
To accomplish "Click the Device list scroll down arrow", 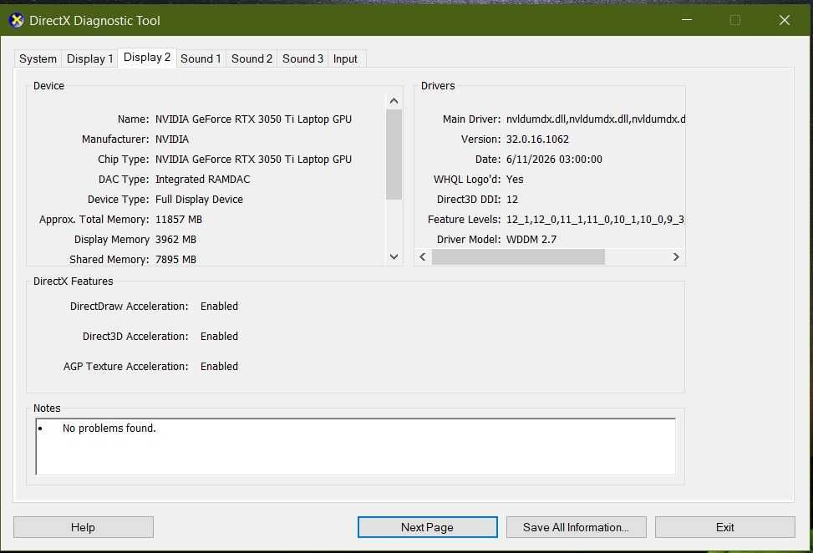I will [394, 256].
